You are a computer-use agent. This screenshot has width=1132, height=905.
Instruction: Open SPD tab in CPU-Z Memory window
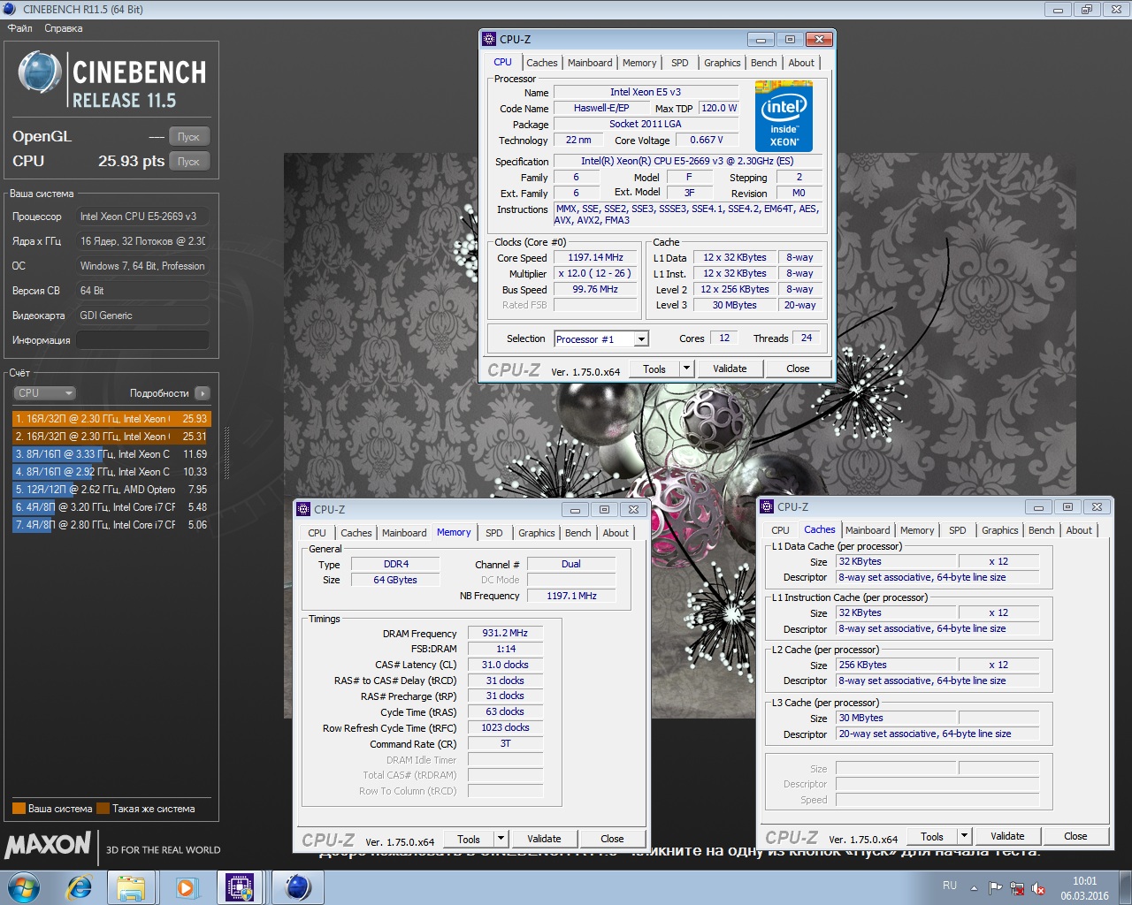click(x=493, y=533)
